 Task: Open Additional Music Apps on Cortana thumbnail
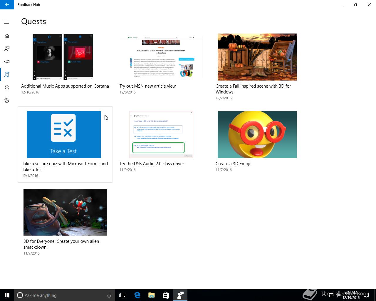point(63,57)
